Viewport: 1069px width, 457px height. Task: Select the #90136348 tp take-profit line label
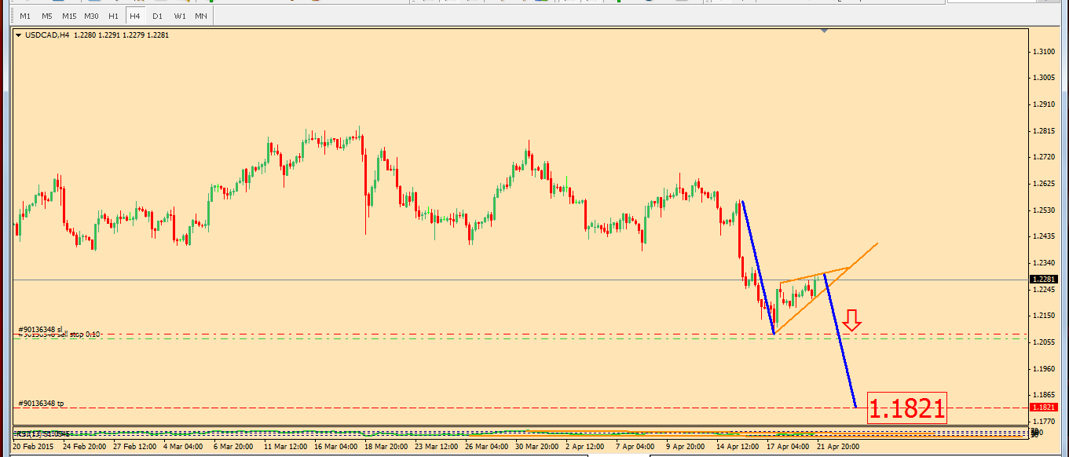point(42,404)
